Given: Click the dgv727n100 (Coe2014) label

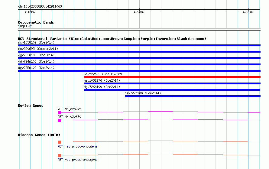Looking at the screenshot, I should click(143, 93).
